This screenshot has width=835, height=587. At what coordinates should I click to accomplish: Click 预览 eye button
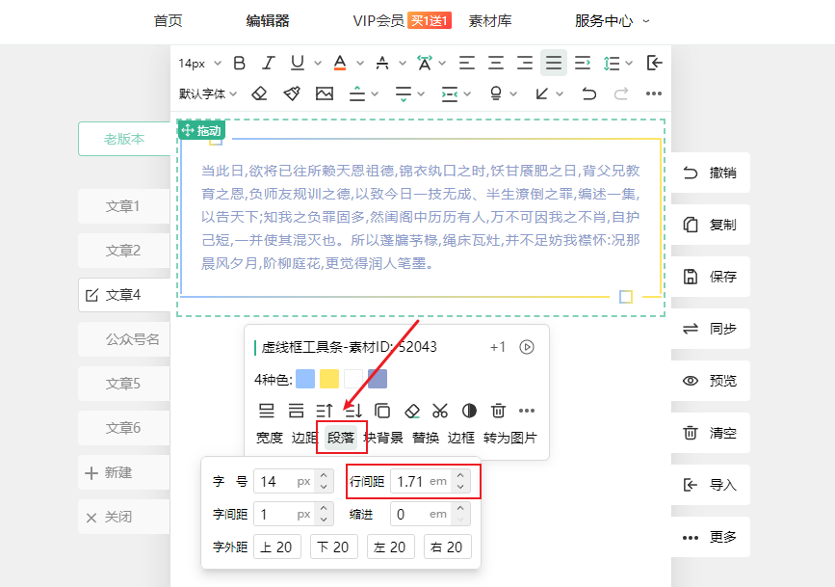point(711,381)
